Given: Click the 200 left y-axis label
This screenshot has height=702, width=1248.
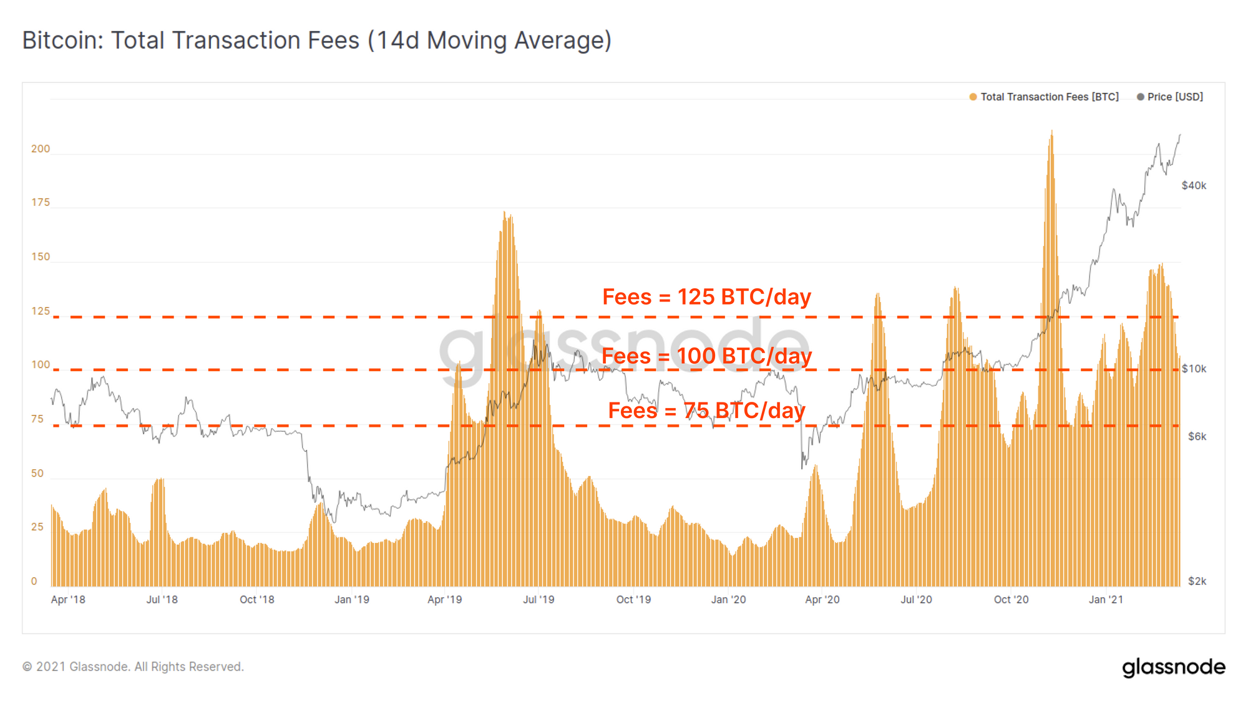Looking at the screenshot, I should pyautogui.click(x=41, y=149).
